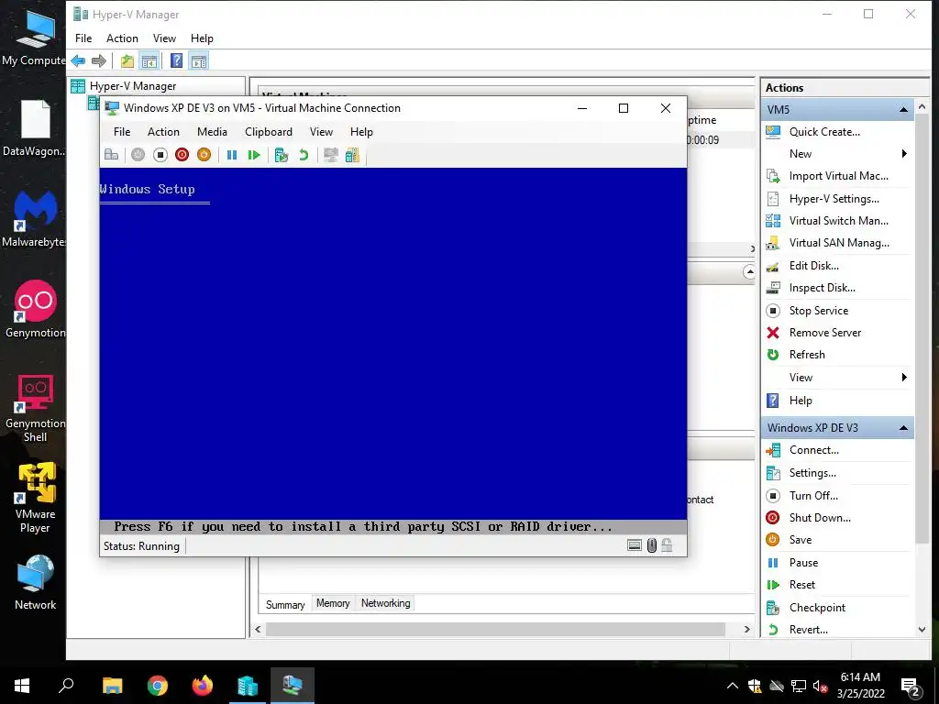Go forward in Hyper-V Manager toolbar
This screenshot has height=704, width=939.
[99, 60]
